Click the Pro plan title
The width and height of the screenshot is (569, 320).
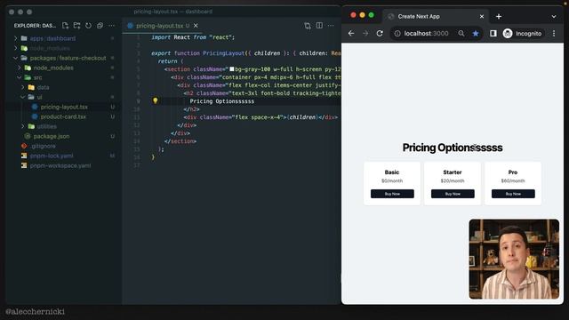513,172
